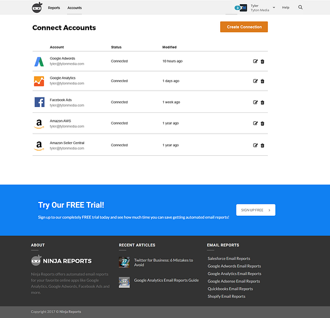Open Shopify Email Reports link
Viewport: 330px width, 318px height.
[227, 296]
